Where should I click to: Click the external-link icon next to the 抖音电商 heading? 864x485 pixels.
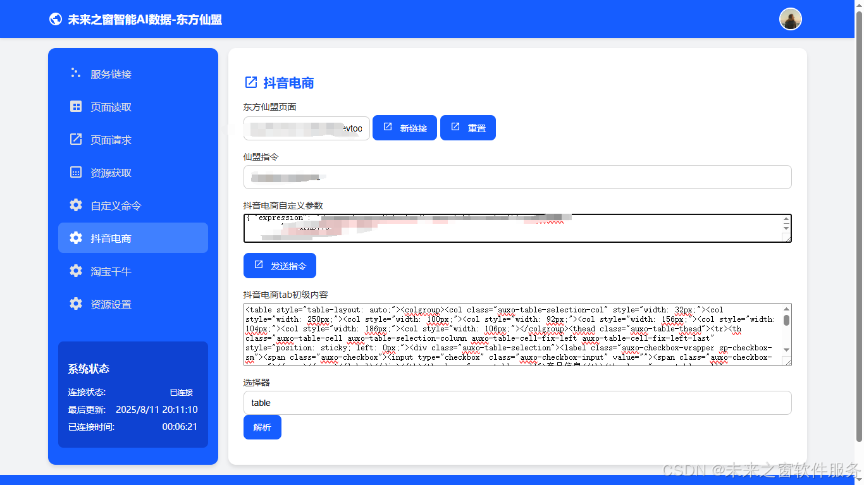click(251, 82)
